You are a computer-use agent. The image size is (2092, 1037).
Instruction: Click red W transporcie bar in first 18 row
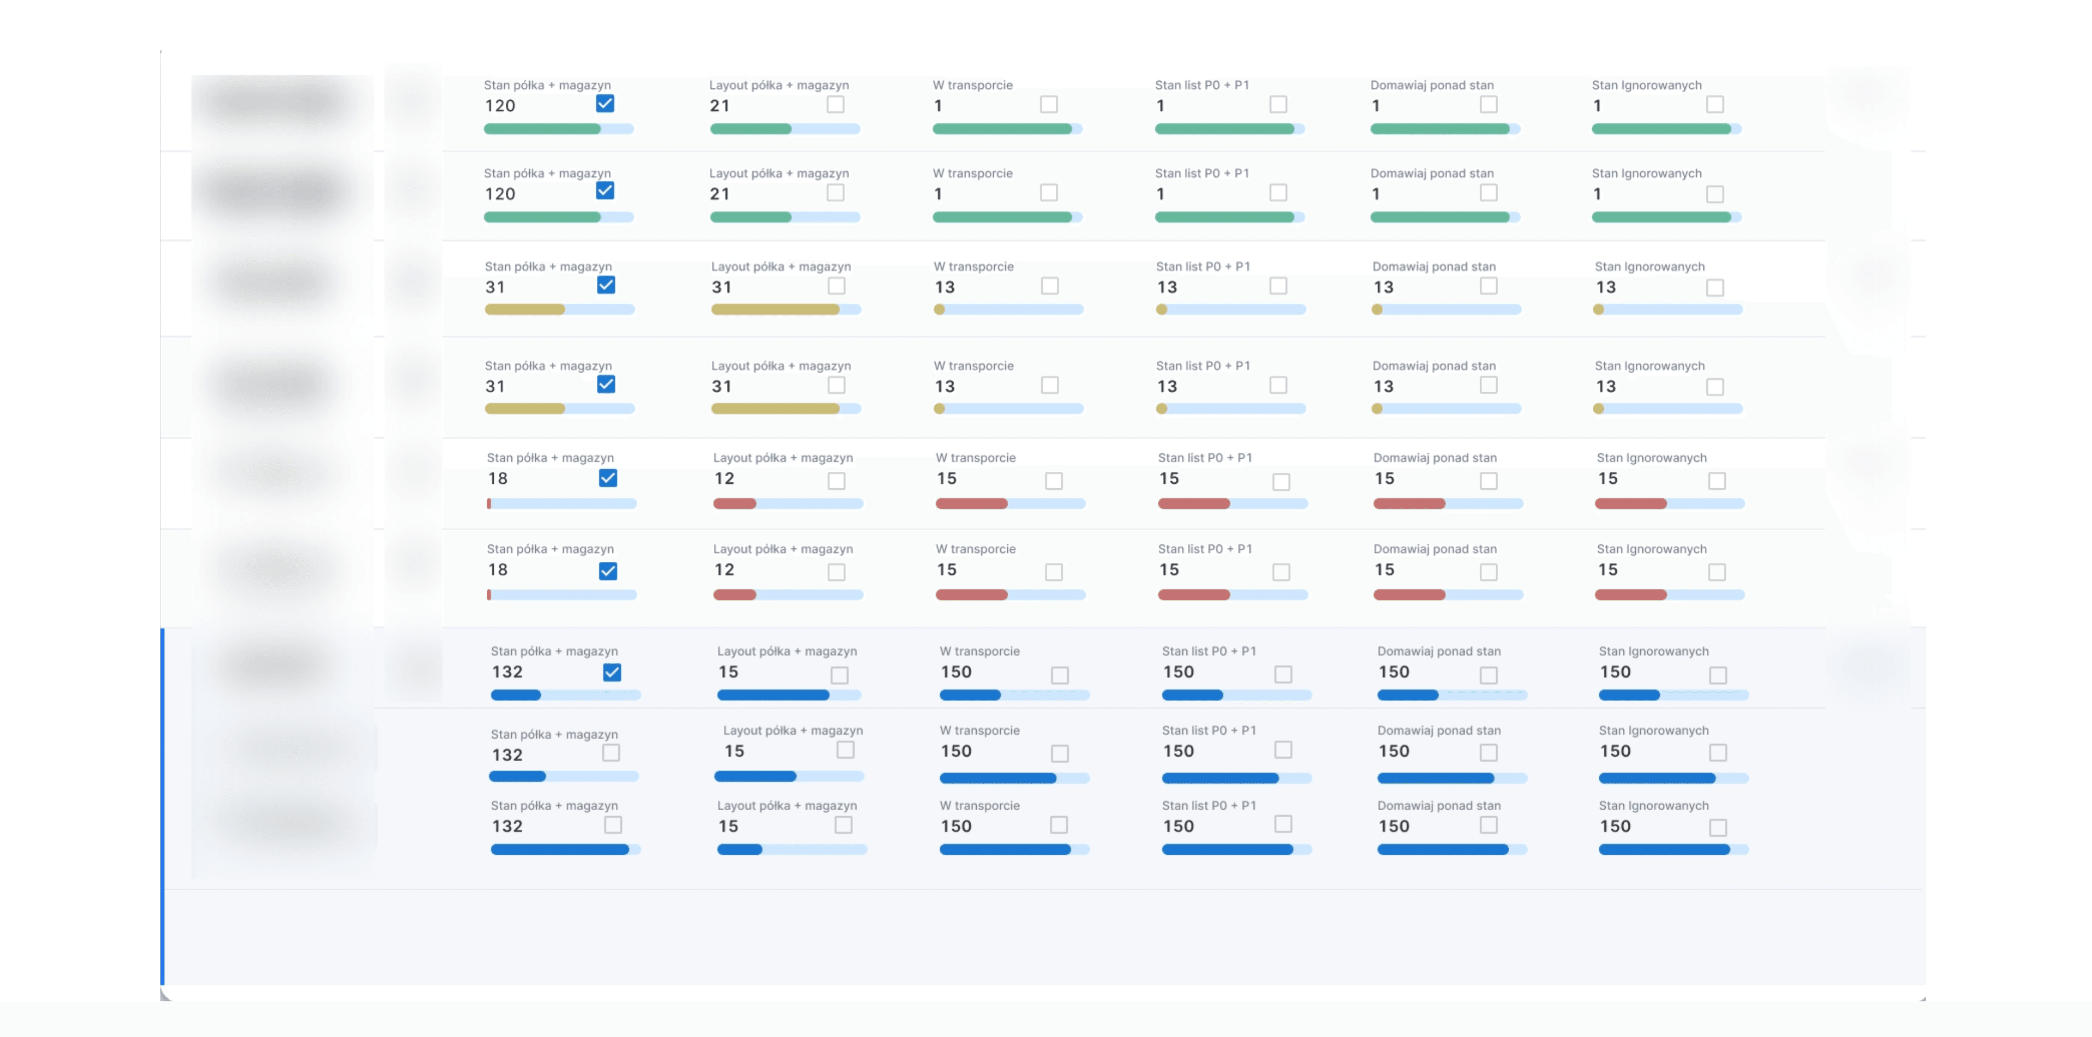[1011, 503]
